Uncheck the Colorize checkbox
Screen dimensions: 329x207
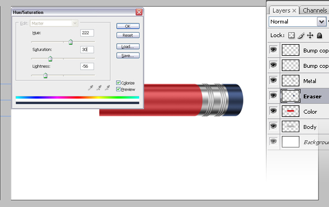coord(118,83)
